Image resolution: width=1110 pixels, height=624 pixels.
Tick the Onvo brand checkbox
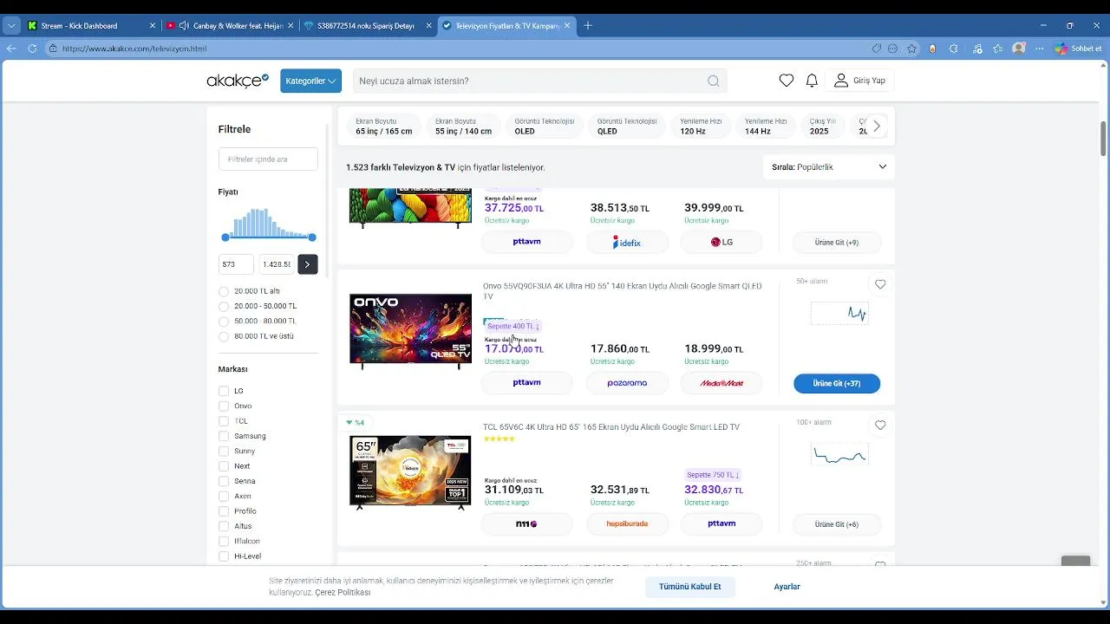point(224,406)
